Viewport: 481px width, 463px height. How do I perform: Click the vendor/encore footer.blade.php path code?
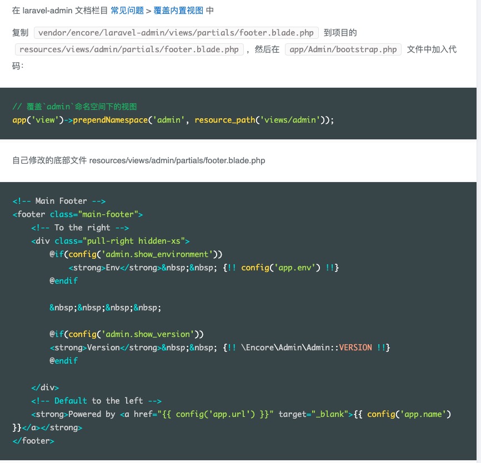pos(176,33)
